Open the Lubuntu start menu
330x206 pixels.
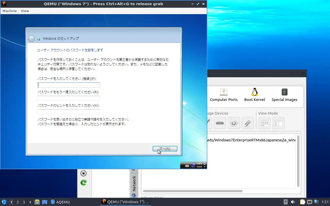4,202
